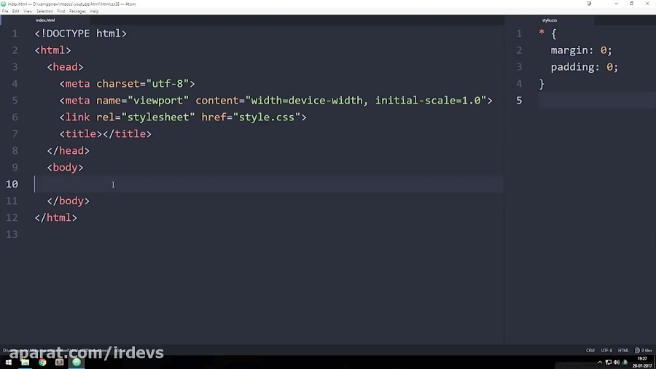Screen dimensions: 656x369
Task: Change the UTF-8 encoding in status bar
Action: [x=606, y=350]
